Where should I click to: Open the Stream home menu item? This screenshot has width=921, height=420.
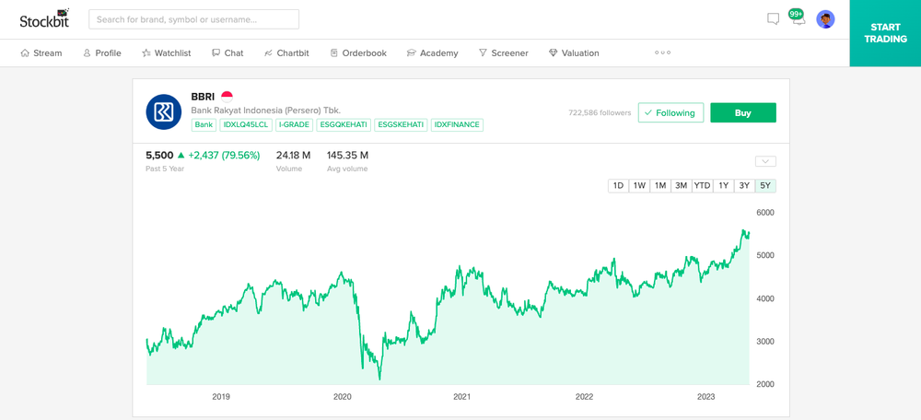click(x=41, y=52)
